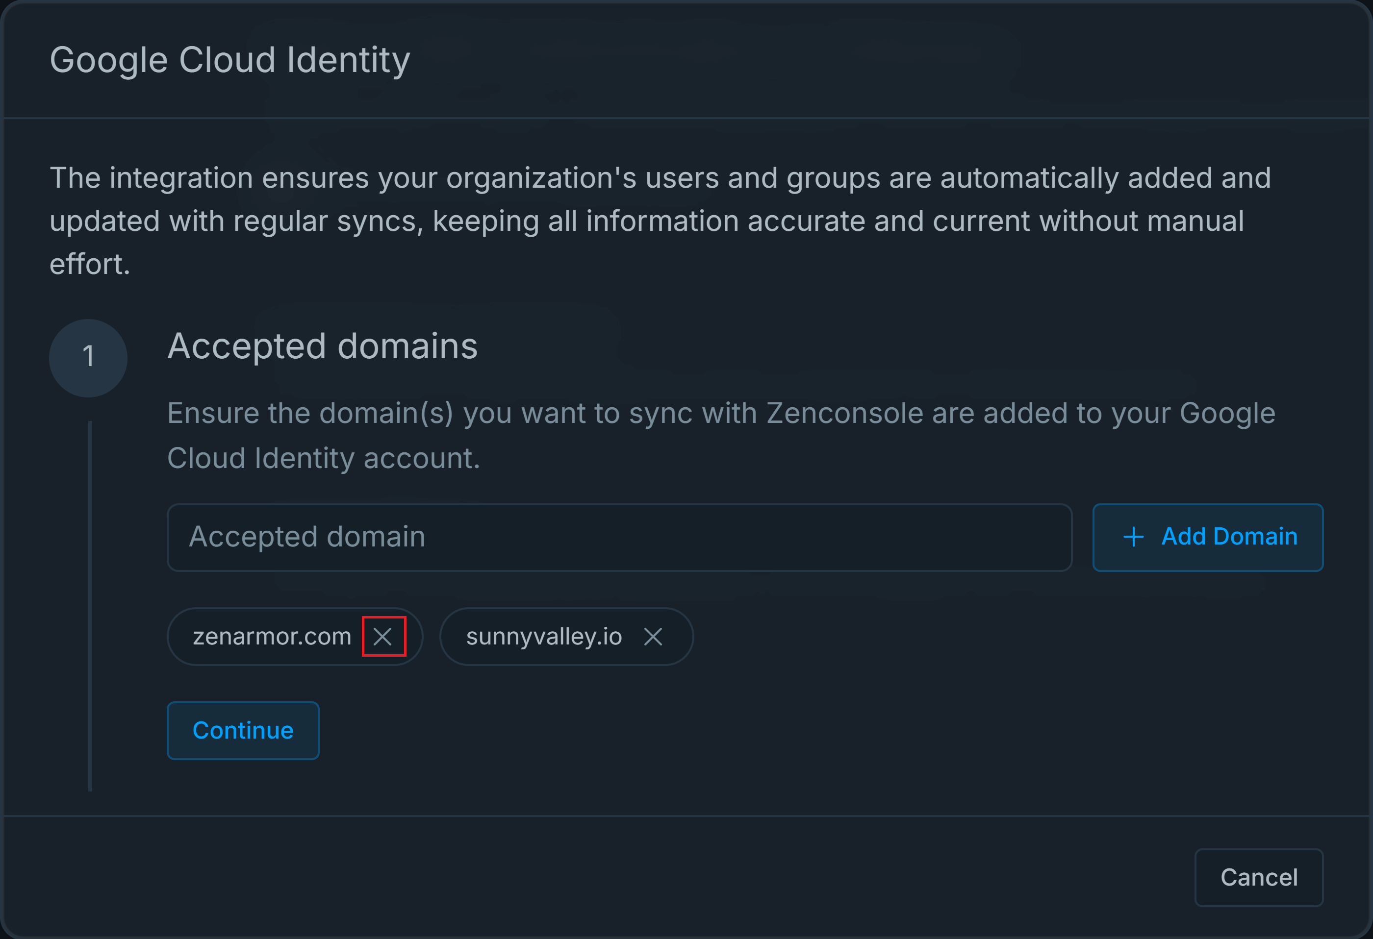Focus the Accepted domain input field
Screen dimensions: 1373x939
pos(619,538)
